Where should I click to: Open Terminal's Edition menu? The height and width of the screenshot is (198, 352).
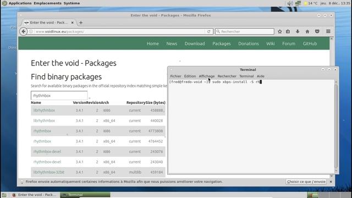190,76
